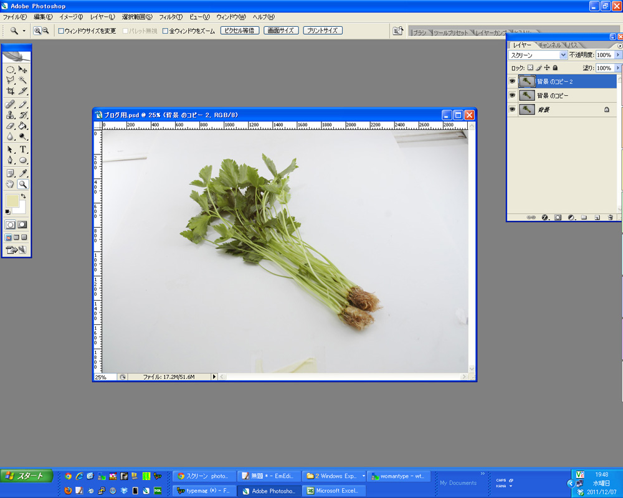
Task: Switch to the チャンネル tab
Action: pos(549,45)
